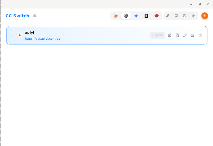Add a new provider with orange plus
The height and width of the screenshot is (146, 213).
[205, 16]
